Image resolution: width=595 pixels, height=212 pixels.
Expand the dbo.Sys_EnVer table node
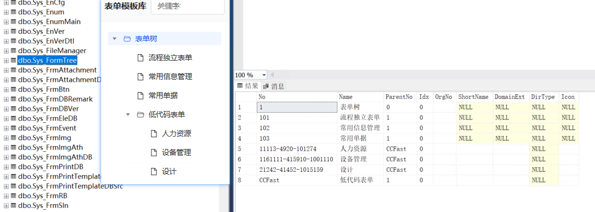(6, 31)
